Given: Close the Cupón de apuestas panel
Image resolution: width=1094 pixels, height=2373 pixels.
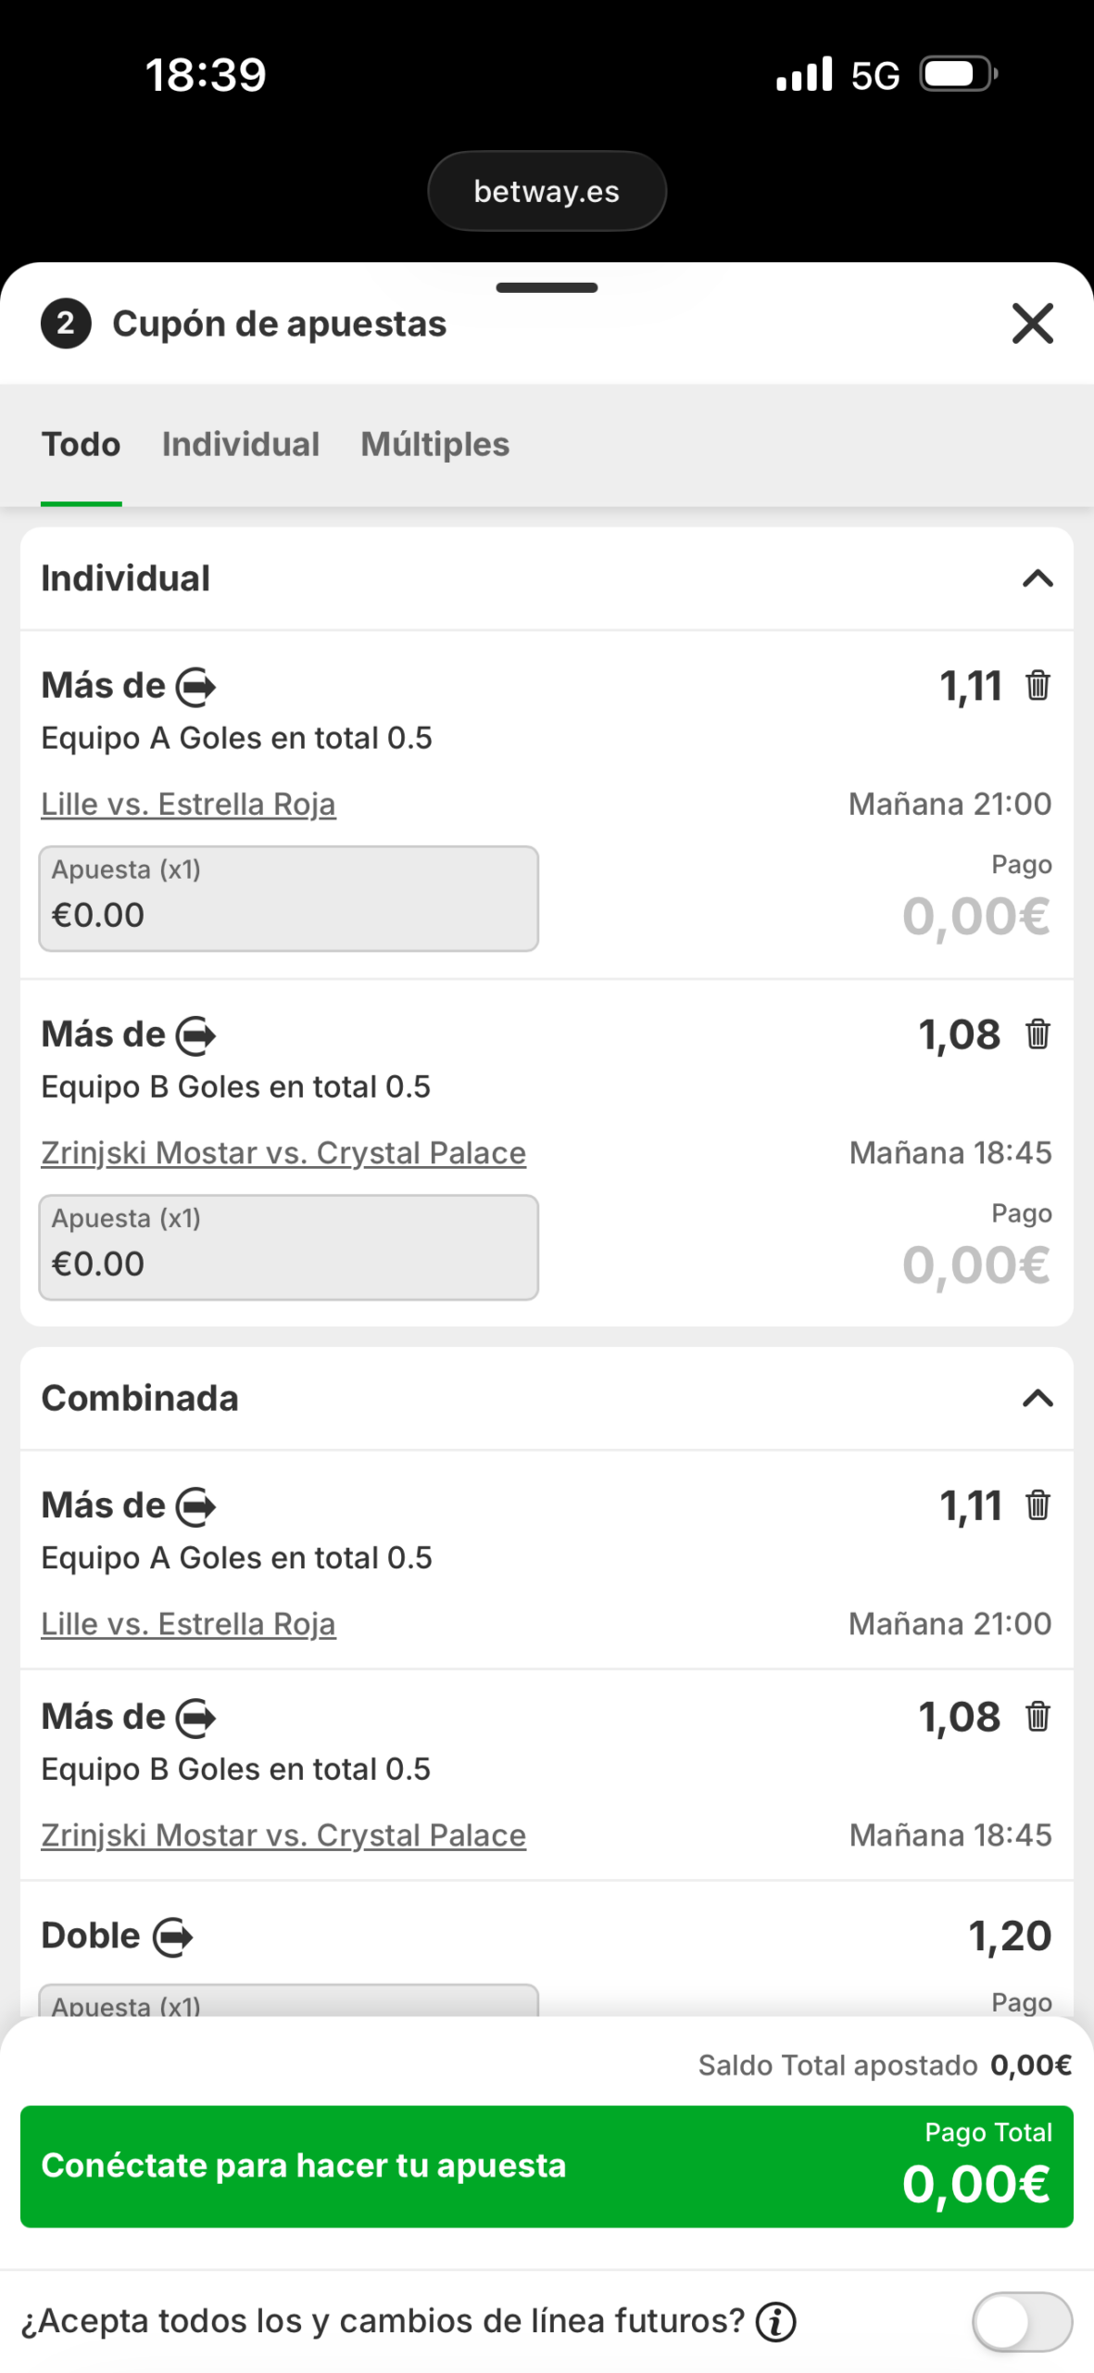Looking at the screenshot, I should coord(1033,324).
